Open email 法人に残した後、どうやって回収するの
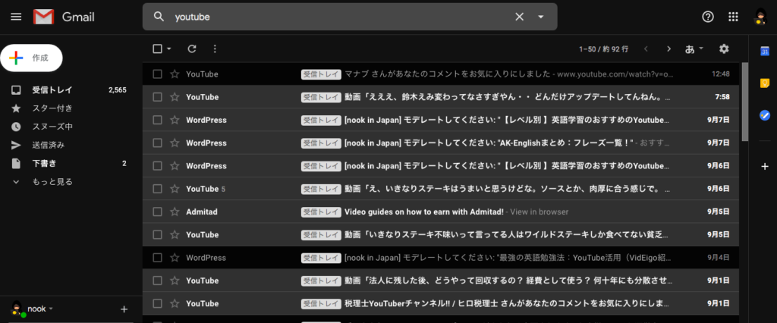Image resolution: width=777 pixels, height=323 pixels. point(441,281)
